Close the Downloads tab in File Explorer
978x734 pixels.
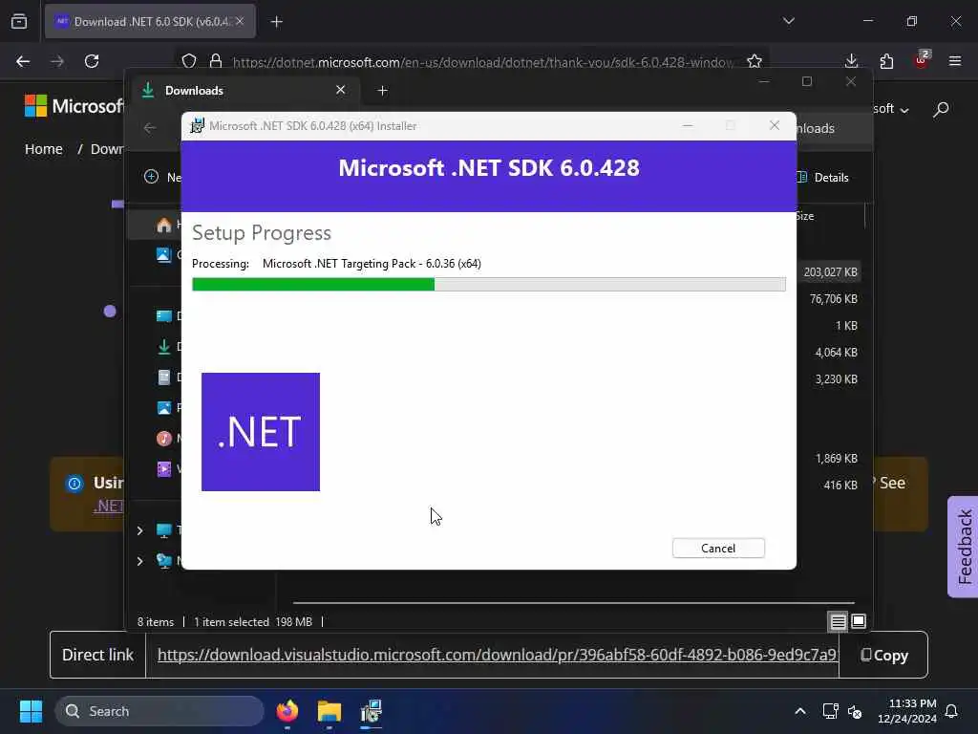pos(341,90)
